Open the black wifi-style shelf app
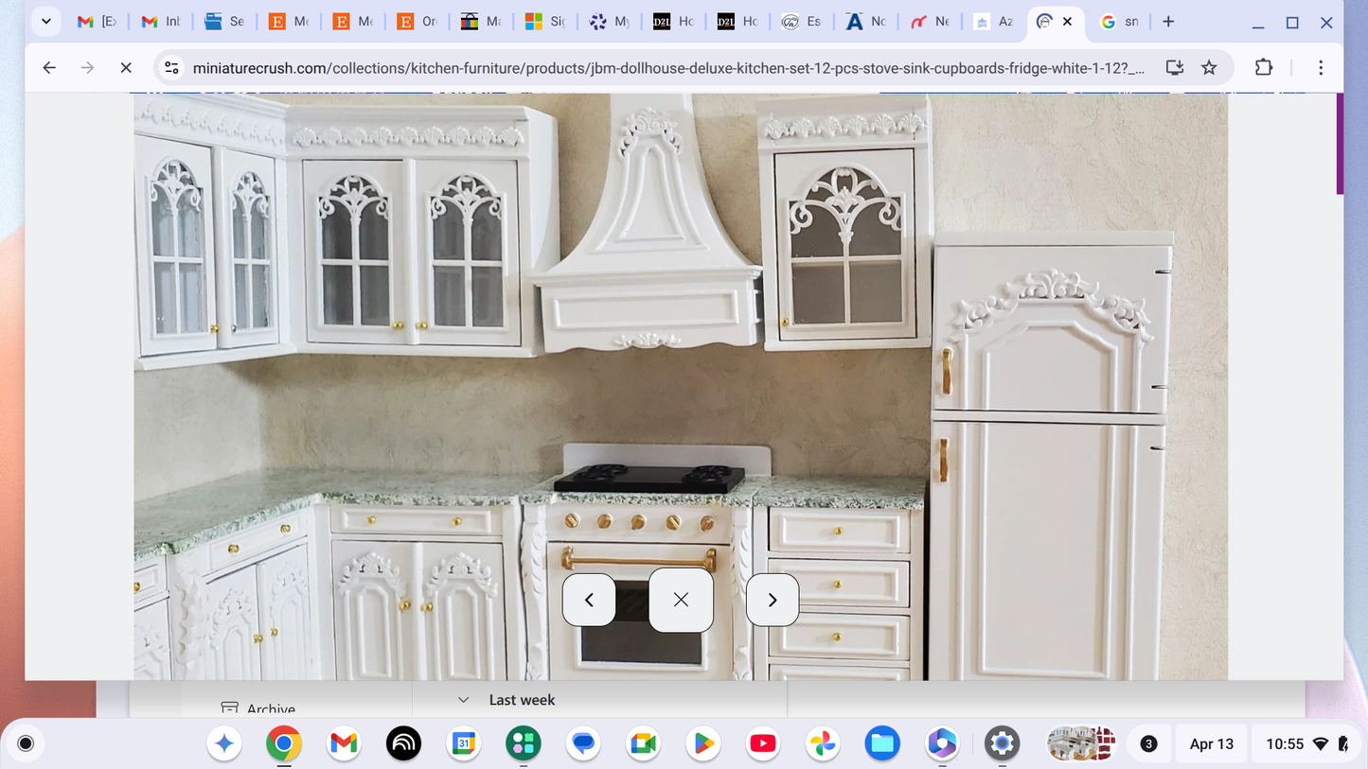This screenshot has width=1368, height=769. point(403,743)
